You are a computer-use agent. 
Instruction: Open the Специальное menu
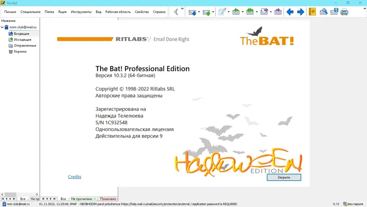pyautogui.click(x=30, y=12)
